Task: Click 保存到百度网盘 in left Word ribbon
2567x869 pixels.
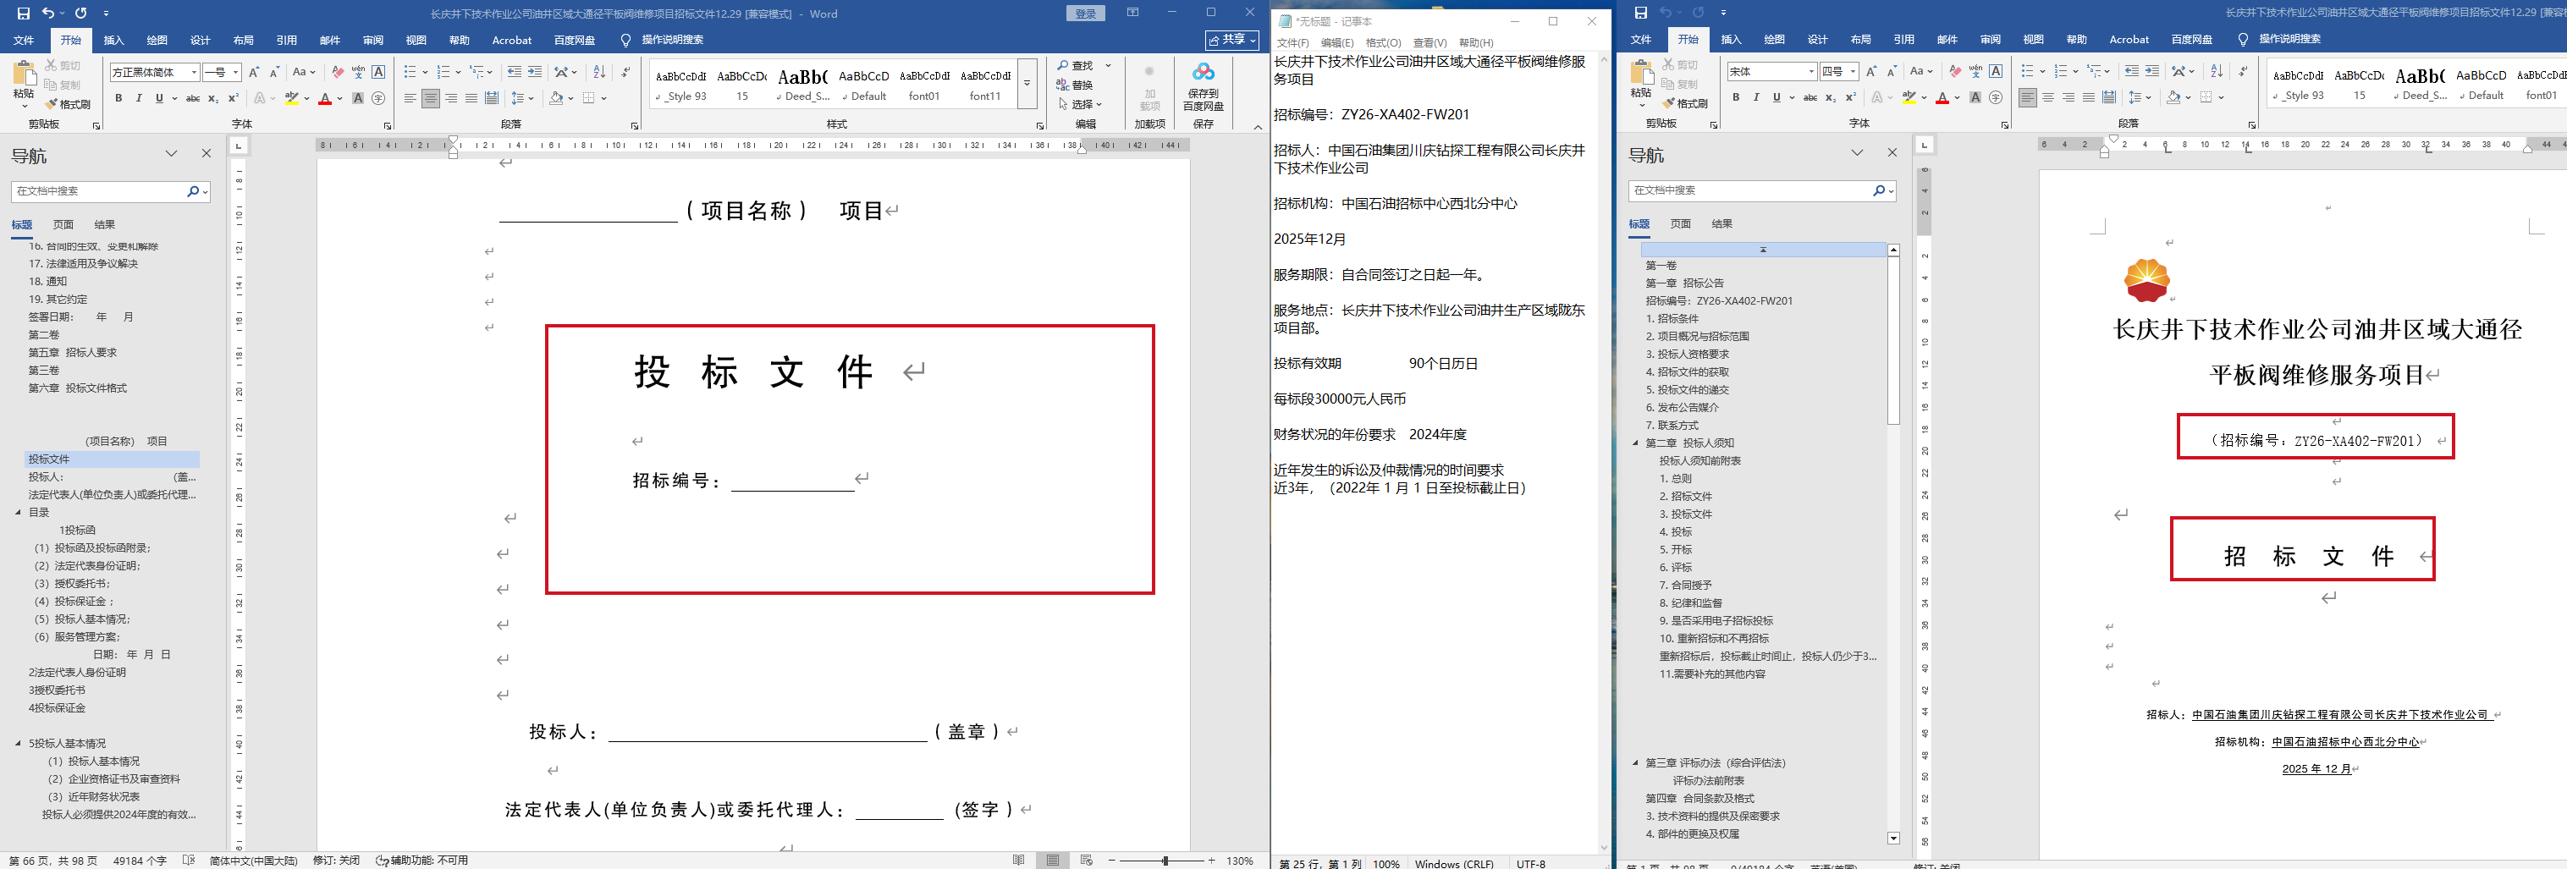Action: tap(1203, 85)
